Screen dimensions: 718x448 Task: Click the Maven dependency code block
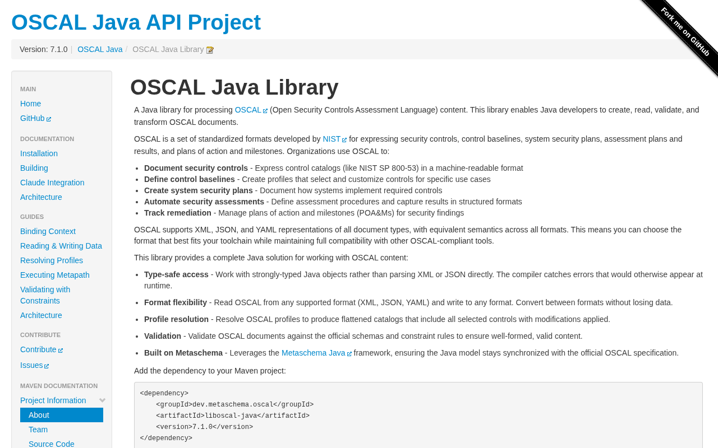[x=418, y=415]
